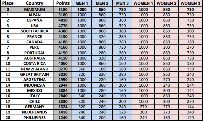203x121 pixels.
Task: Select NEW ZEALAND's MEN 1 value 360
Action: [x=82, y=69]
